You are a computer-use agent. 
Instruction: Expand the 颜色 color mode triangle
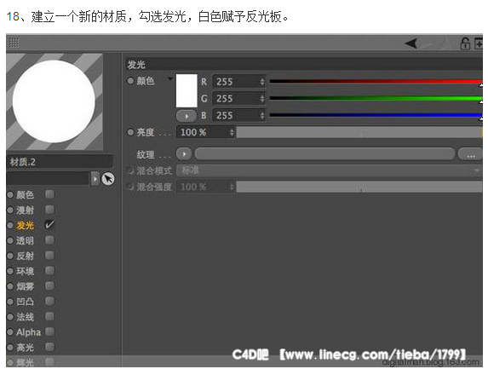point(170,78)
